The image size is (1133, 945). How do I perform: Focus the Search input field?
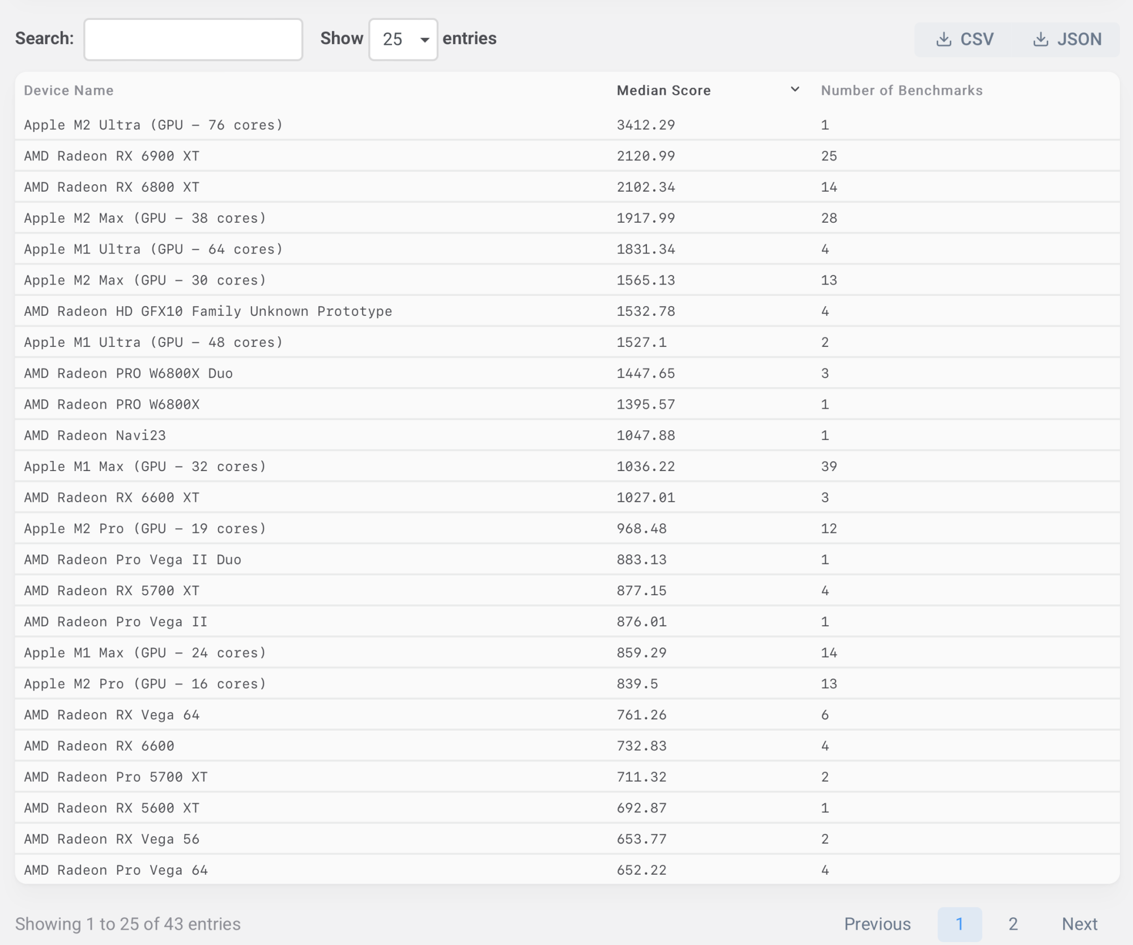point(193,39)
